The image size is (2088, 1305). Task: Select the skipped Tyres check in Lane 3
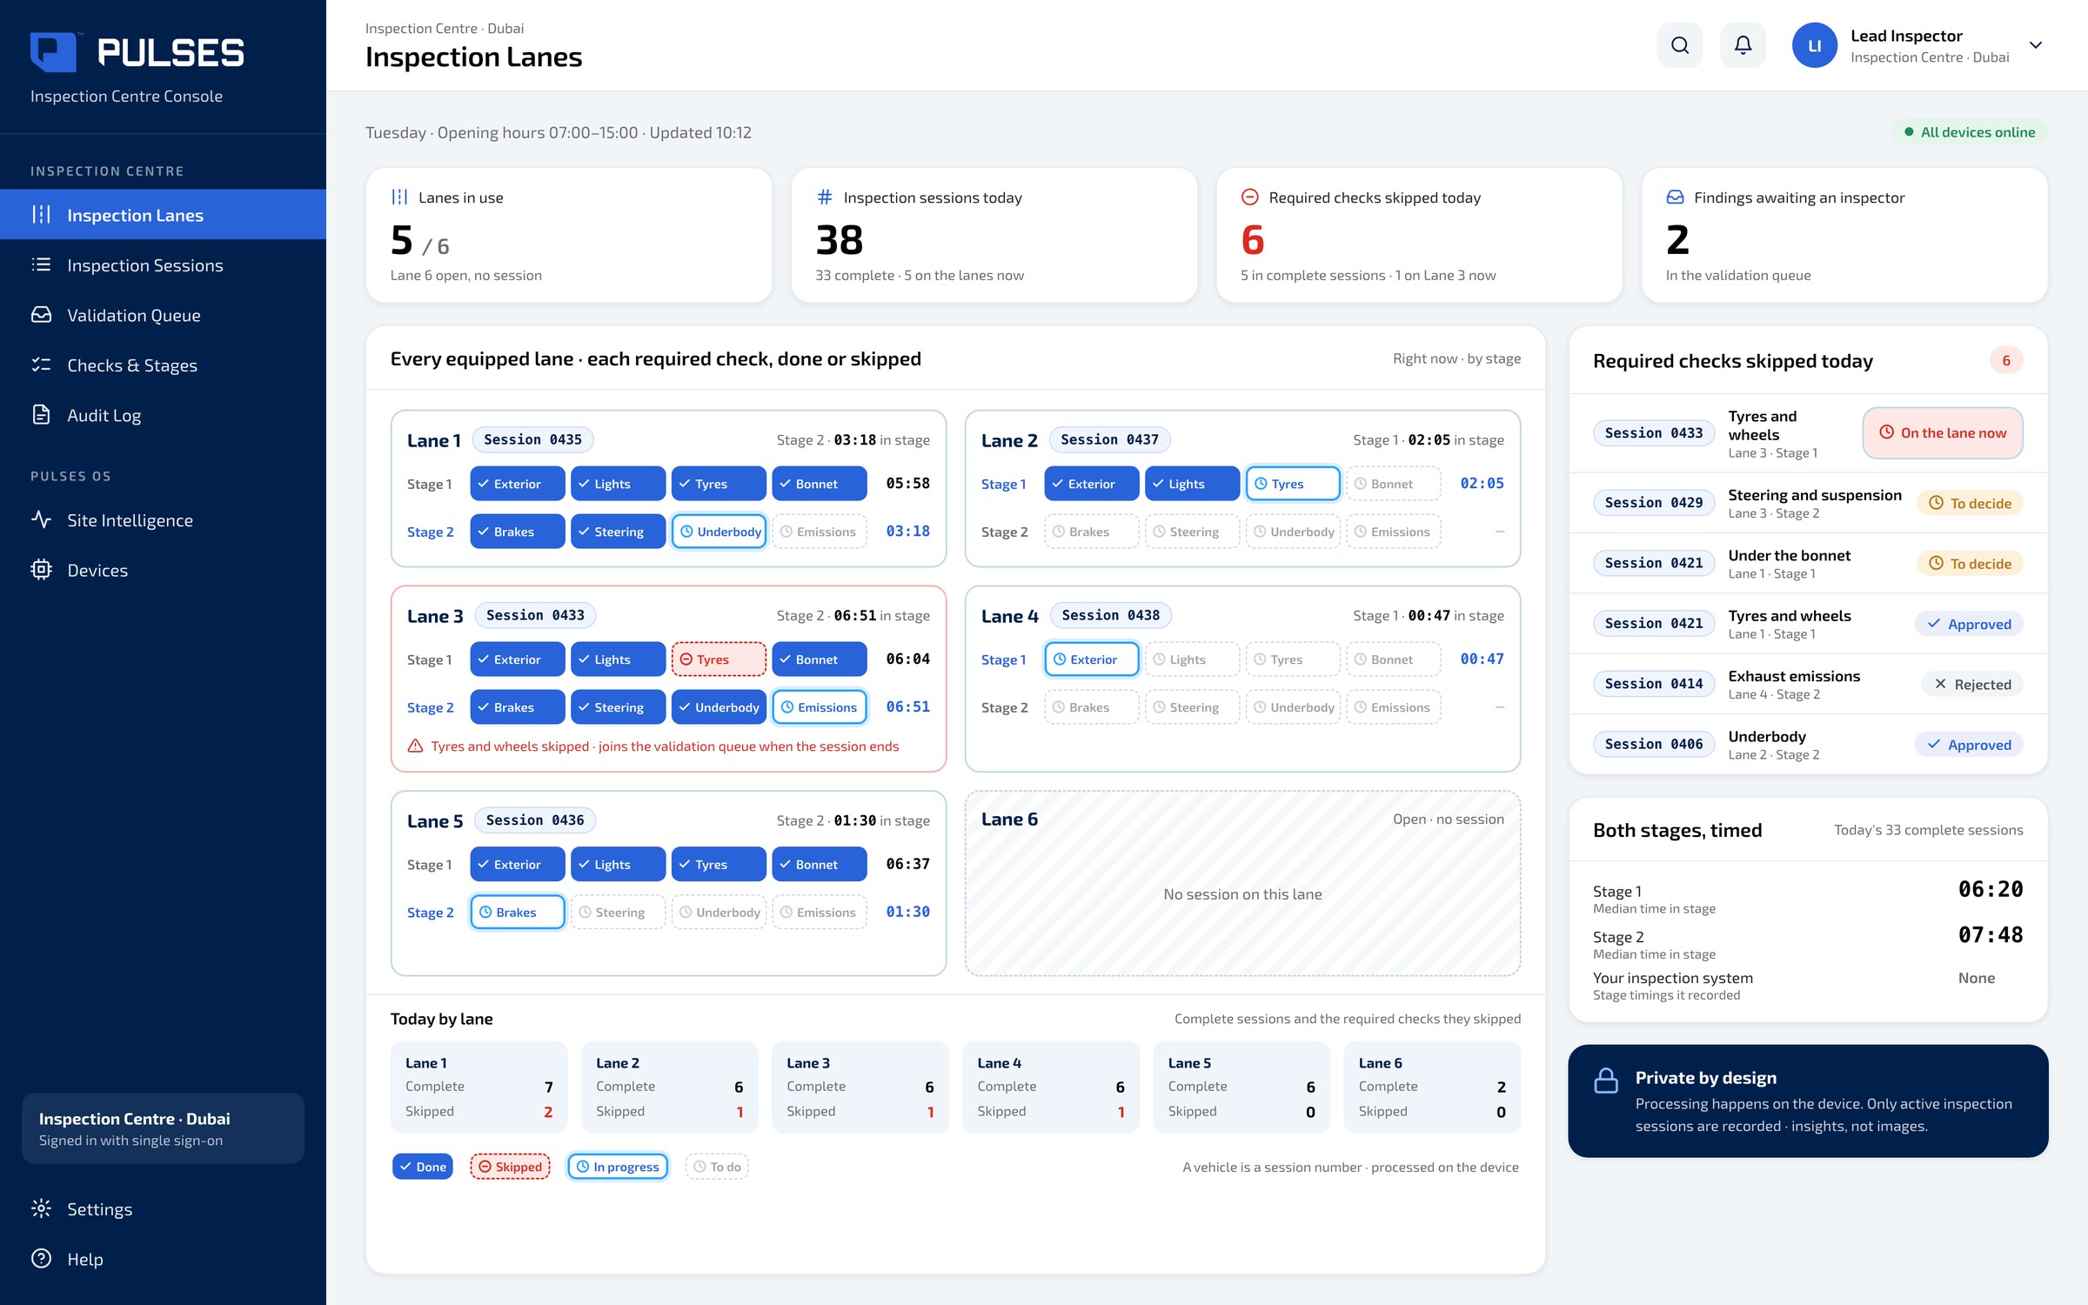pyautogui.click(x=719, y=659)
